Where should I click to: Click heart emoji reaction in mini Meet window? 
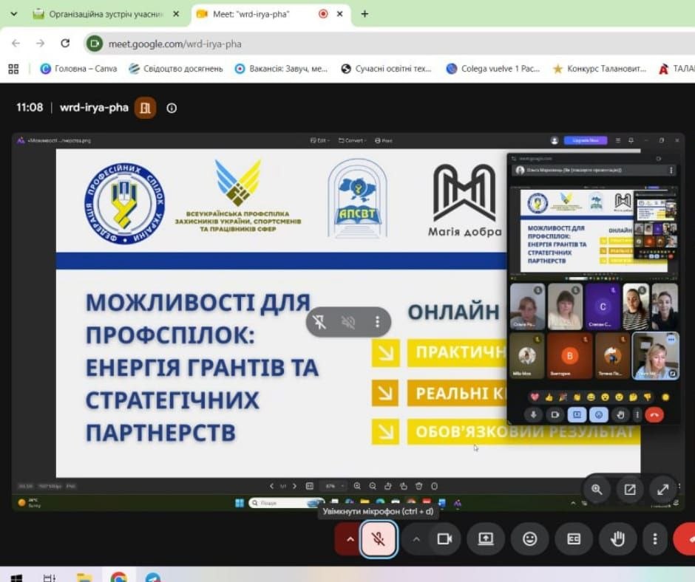[x=535, y=397]
